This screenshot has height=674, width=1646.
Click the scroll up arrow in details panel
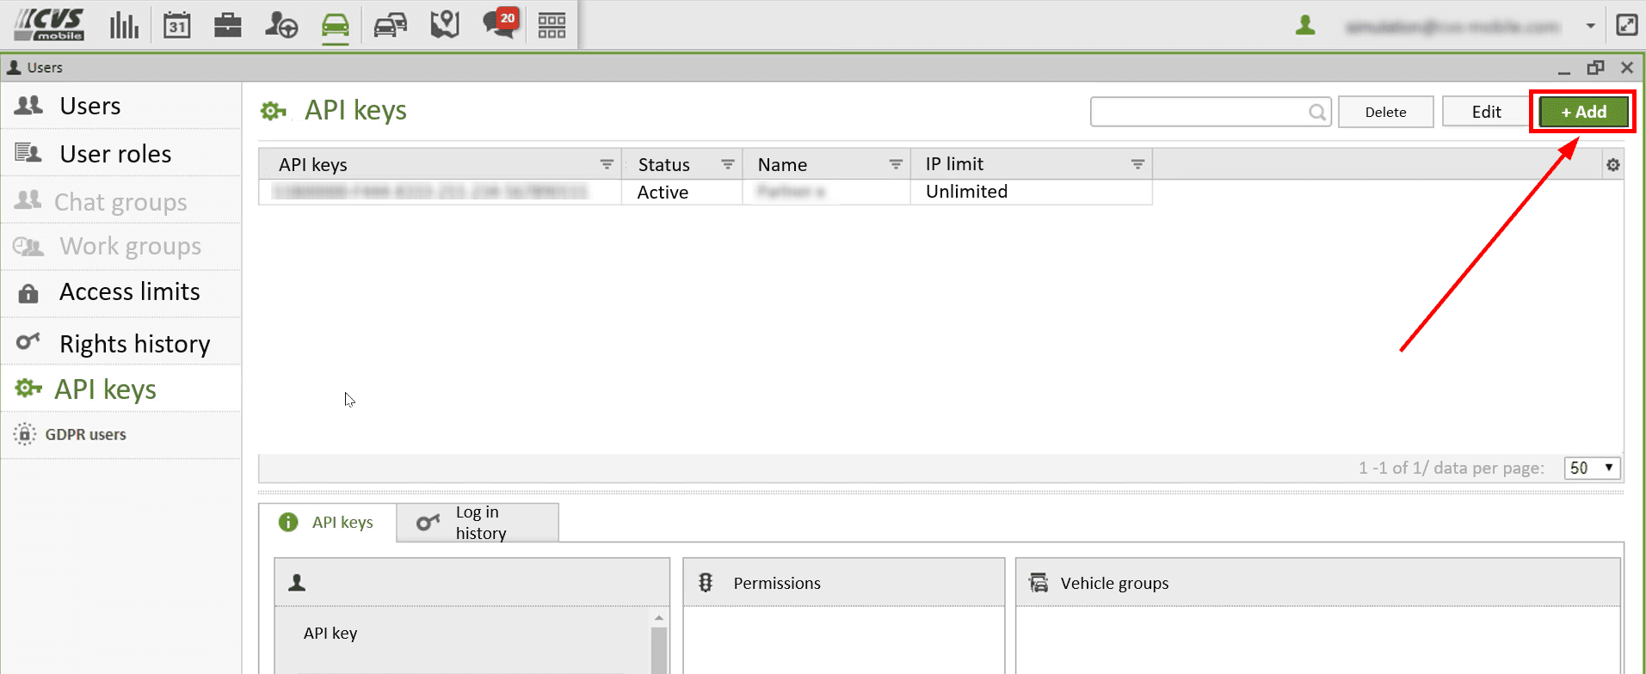[659, 617]
